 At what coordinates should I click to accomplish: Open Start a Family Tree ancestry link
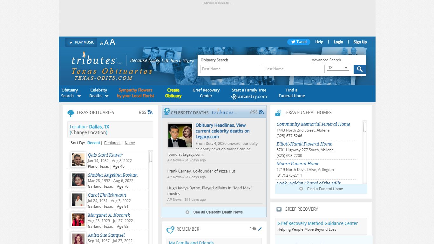[x=249, y=93]
